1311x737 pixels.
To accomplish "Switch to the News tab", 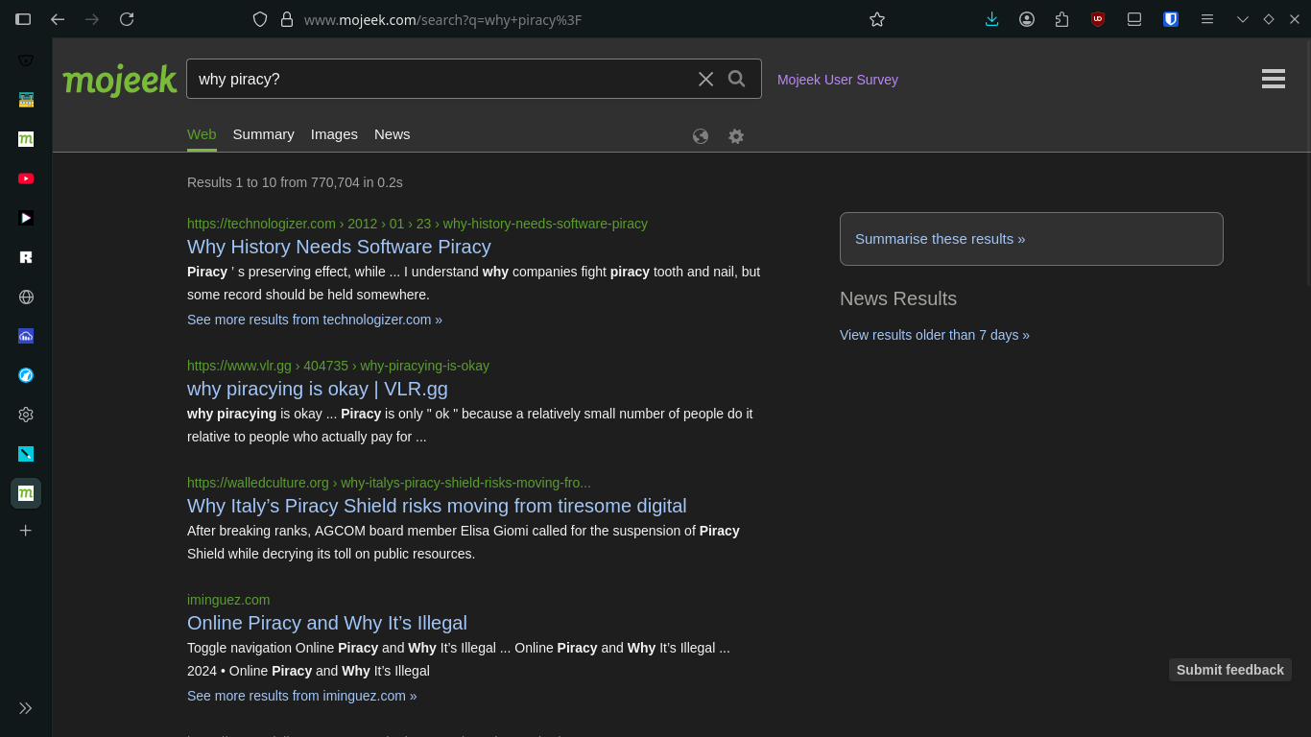I will 392,134.
